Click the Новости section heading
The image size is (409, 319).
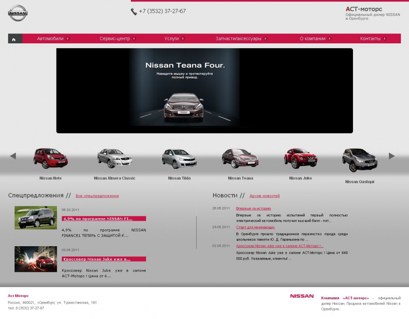225,195
